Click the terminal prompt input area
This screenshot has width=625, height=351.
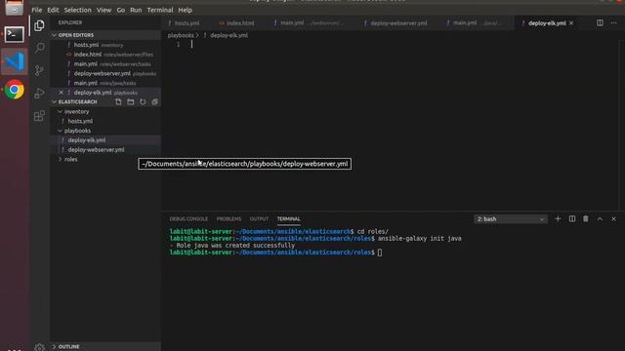tap(380, 253)
